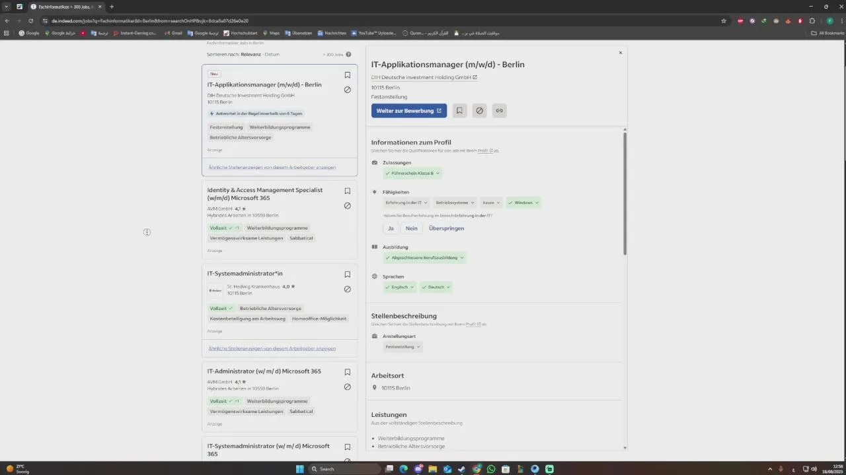Sort results by Relevanz
Viewport: 846px width, 475px height.
[x=250, y=55]
